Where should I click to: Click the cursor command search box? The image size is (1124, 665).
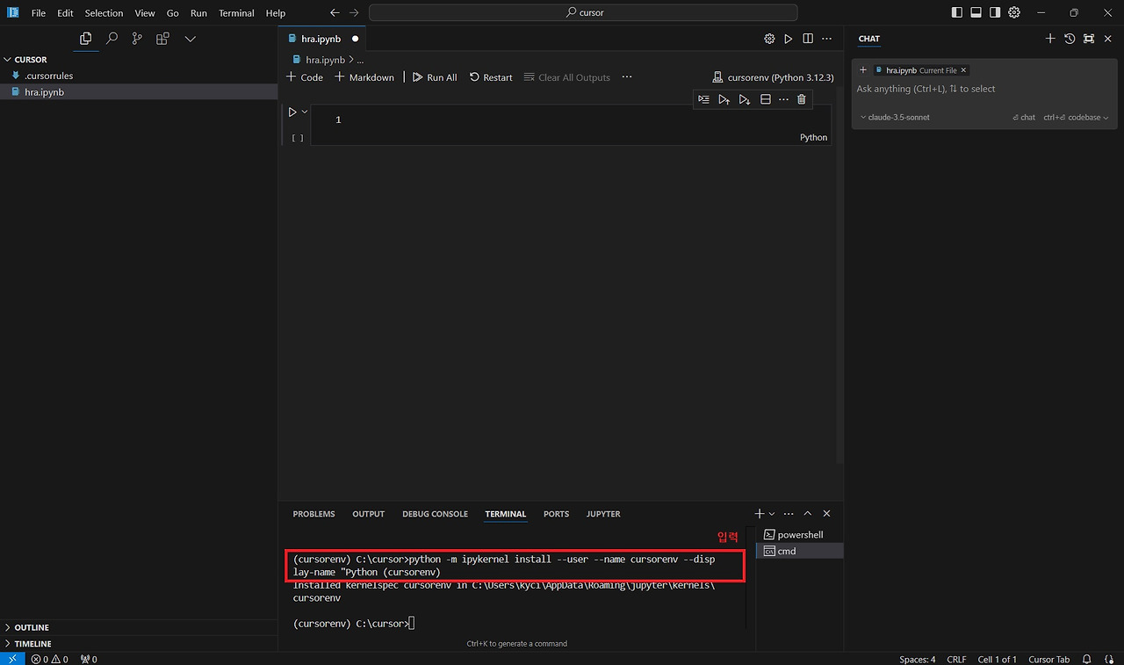tap(583, 13)
